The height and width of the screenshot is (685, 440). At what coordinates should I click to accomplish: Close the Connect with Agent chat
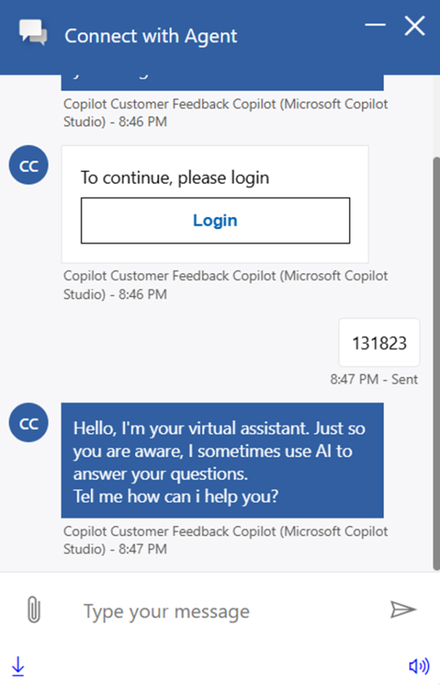point(415,26)
